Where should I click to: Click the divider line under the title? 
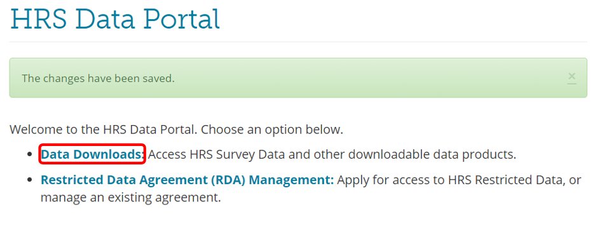click(x=298, y=42)
